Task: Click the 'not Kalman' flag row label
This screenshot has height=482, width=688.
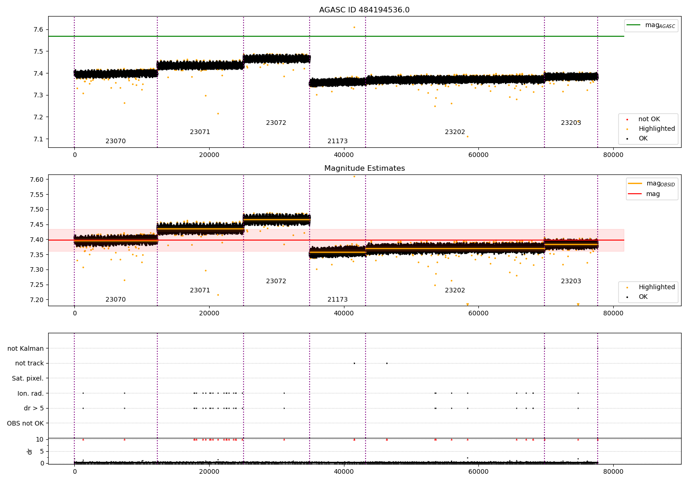Action: click(26, 348)
